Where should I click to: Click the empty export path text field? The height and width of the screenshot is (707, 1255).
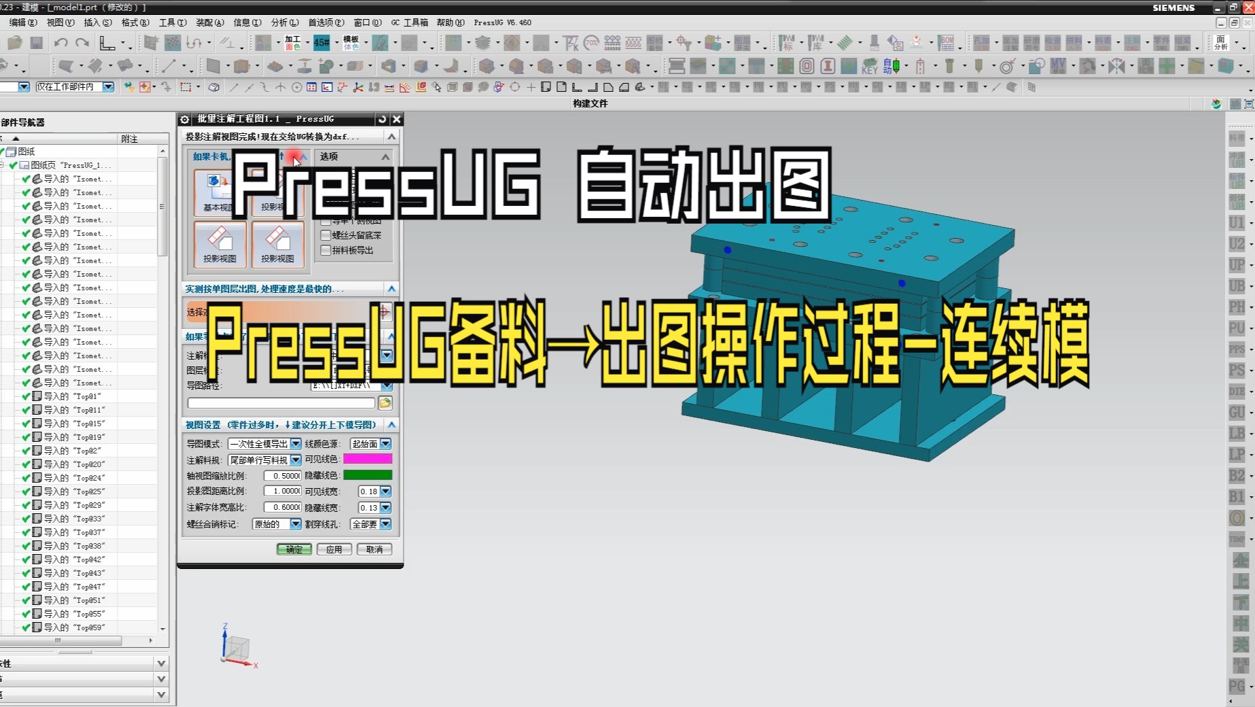coord(281,403)
